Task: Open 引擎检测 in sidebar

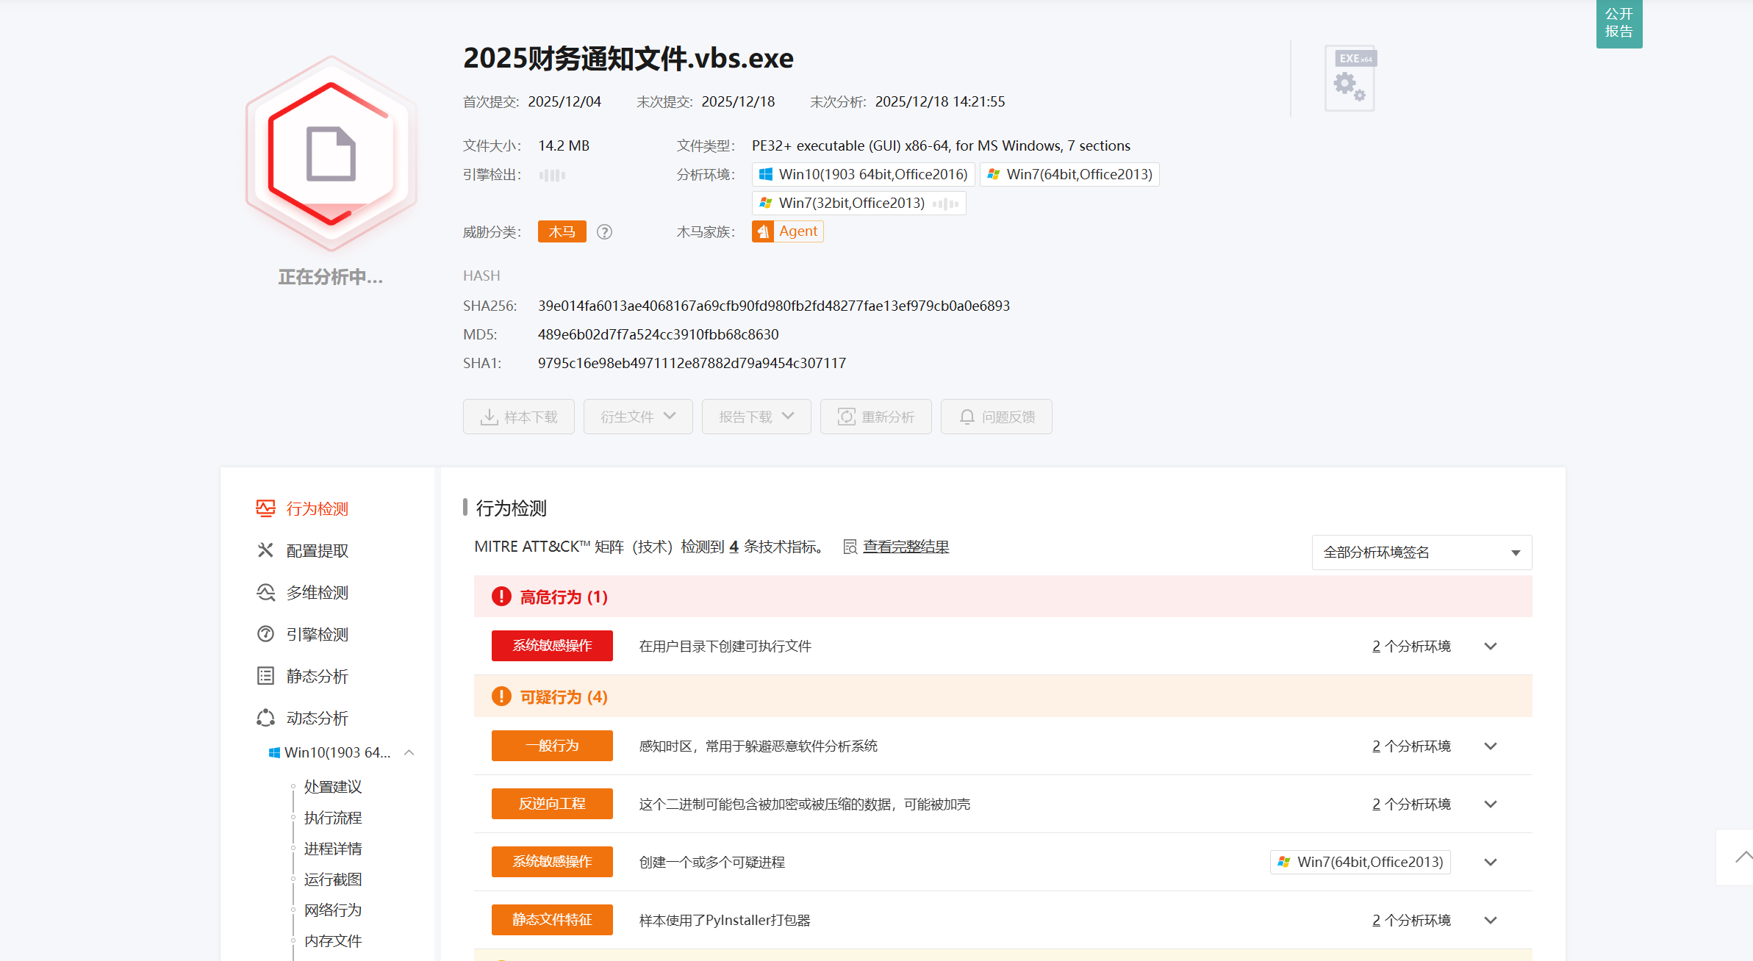Action: pyautogui.click(x=318, y=634)
